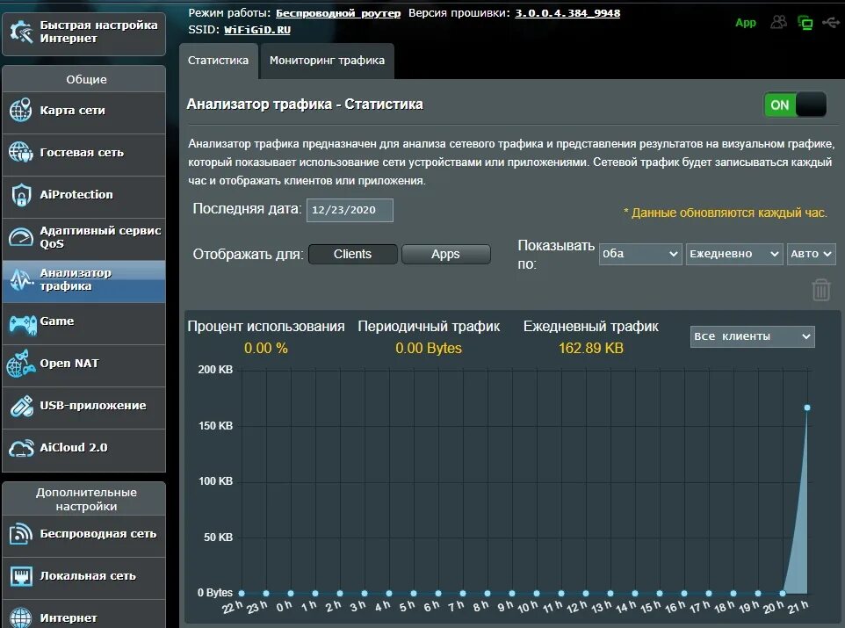Open the Open NAT menu item
This screenshot has width=845, height=628.
point(84,365)
